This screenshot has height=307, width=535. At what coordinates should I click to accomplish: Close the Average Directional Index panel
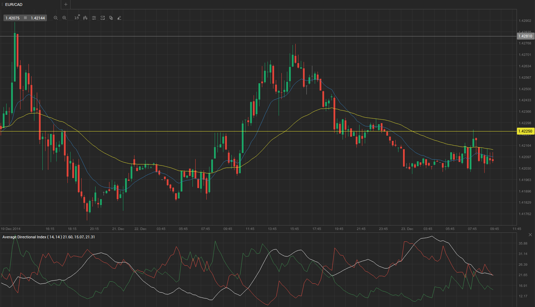(530, 235)
